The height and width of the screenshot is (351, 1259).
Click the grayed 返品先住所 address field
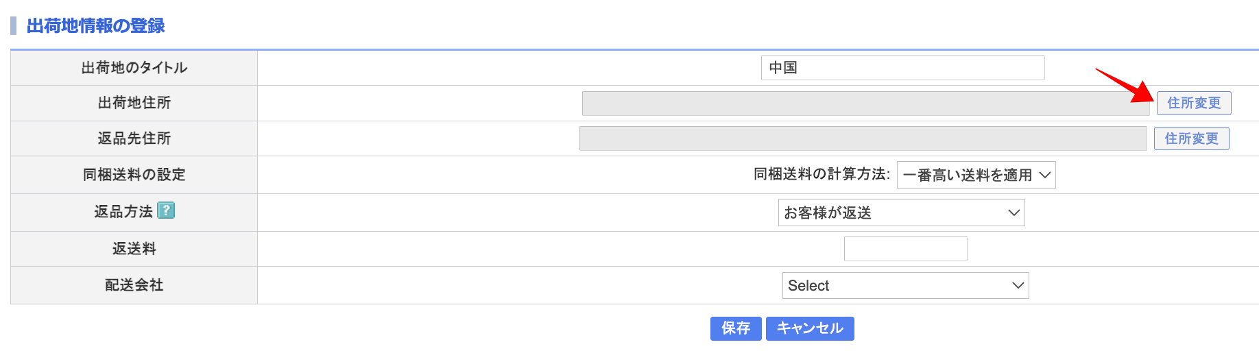pyautogui.click(x=863, y=138)
